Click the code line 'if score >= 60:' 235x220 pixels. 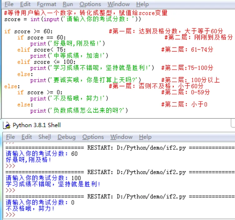point(28,31)
